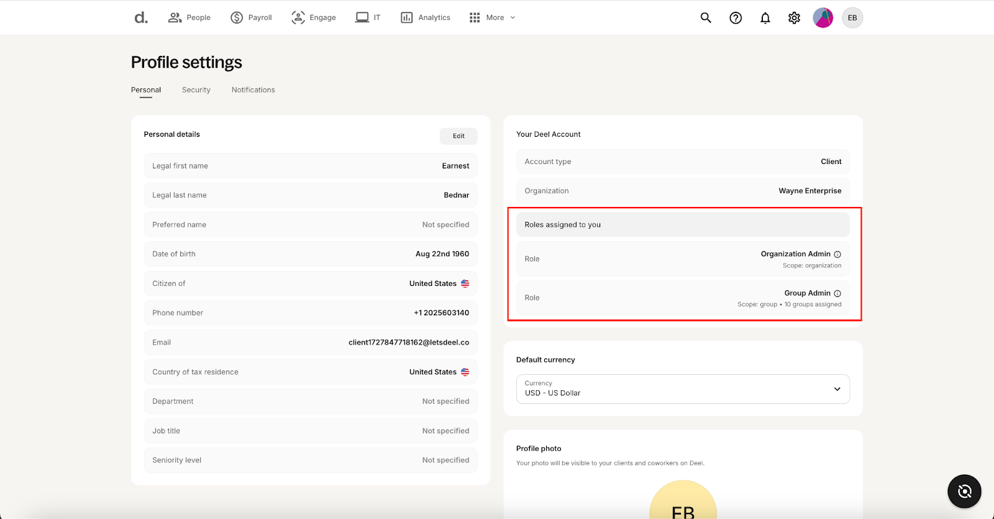
Task: Click the Organization Admin info icon
Action: click(837, 254)
